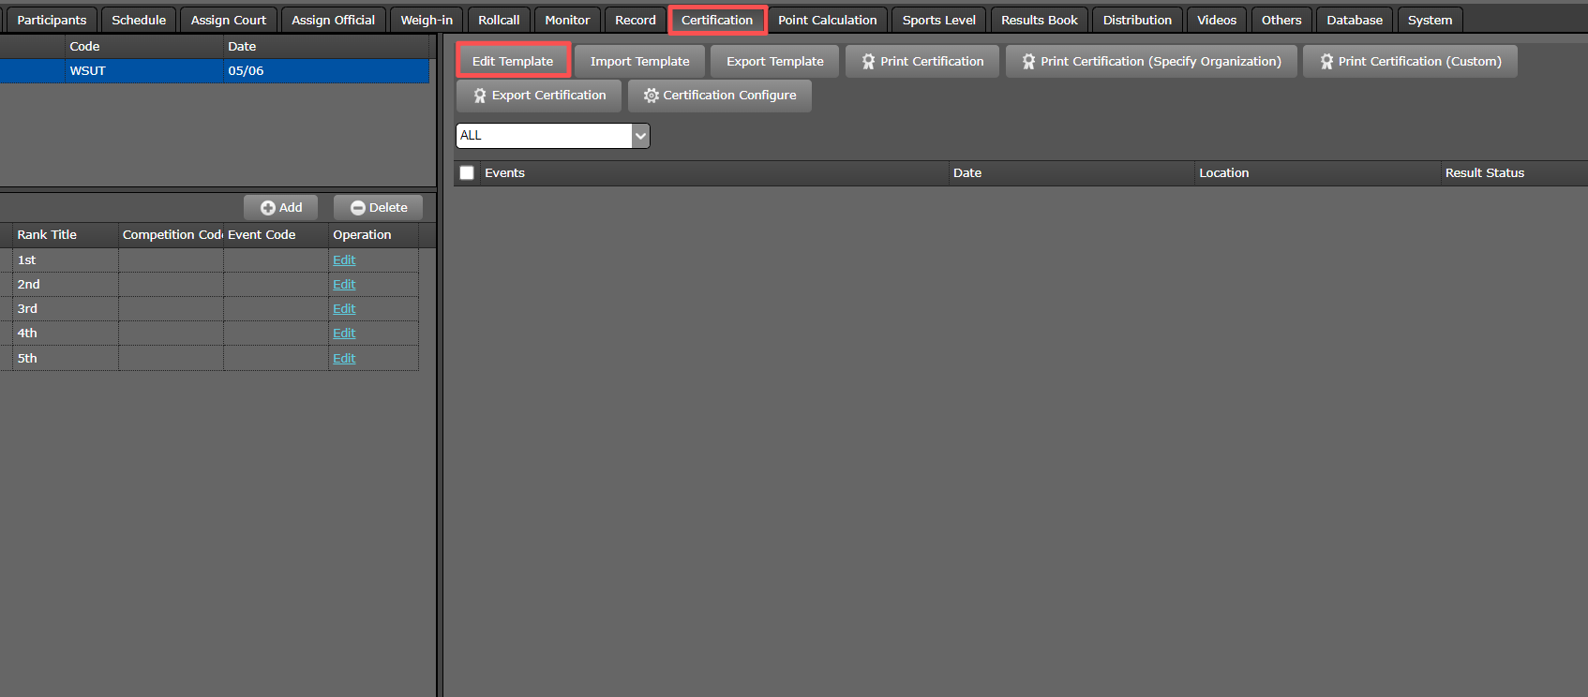Image resolution: width=1588 pixels, height=697 pixels.
Task: Click ribbon icon on Print Certification (Specify Organization)
Action: point(1028,62)
